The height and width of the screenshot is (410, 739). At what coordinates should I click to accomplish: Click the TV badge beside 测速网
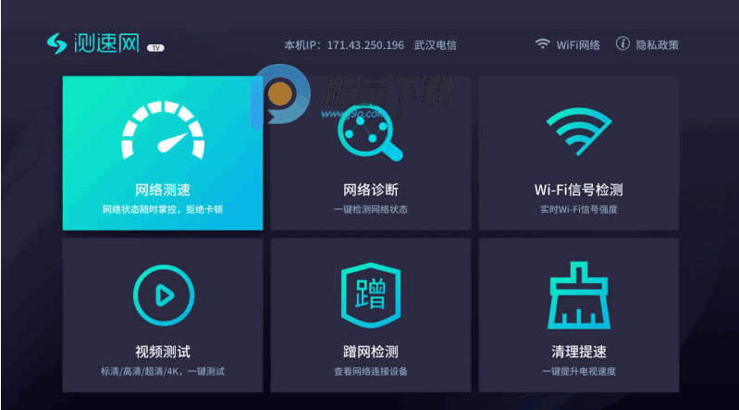tap(155, 47)
